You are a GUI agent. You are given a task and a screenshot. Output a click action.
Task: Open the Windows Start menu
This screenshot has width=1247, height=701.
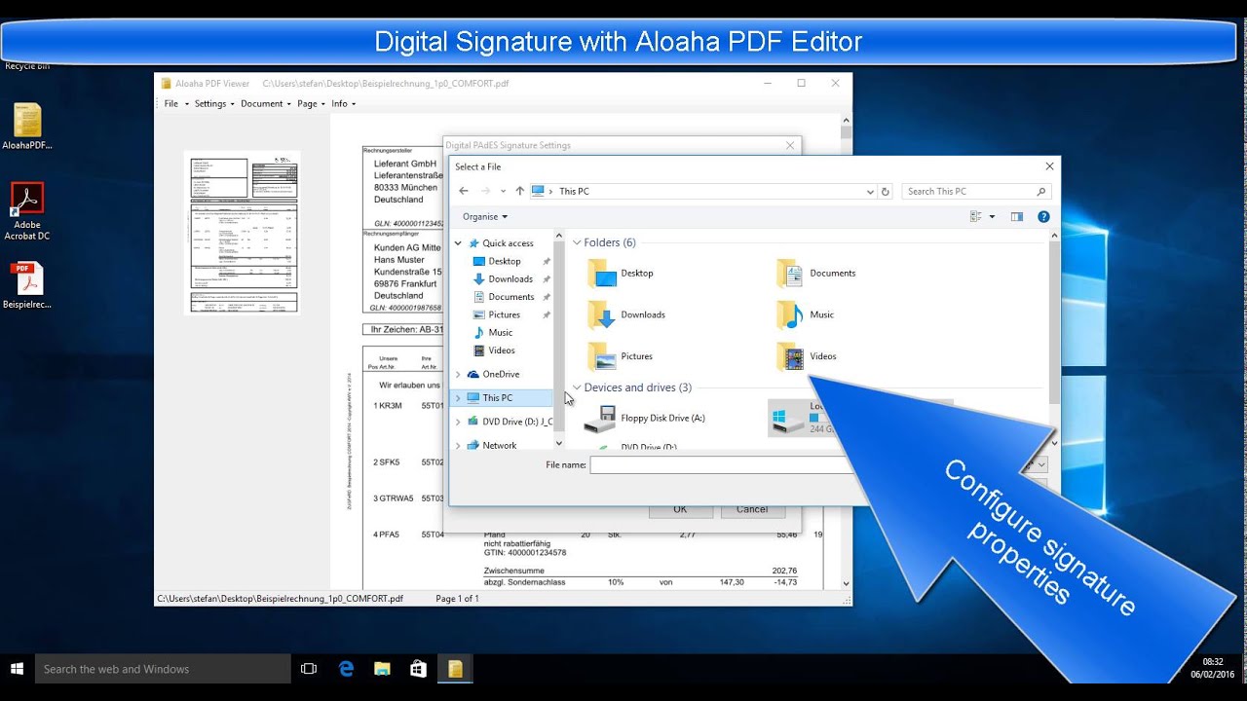point(17,669)
